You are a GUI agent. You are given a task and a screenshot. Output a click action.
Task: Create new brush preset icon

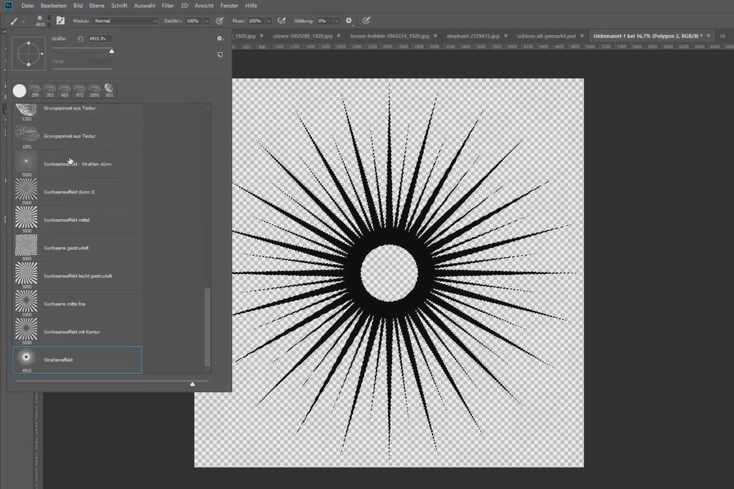point(220,54)
